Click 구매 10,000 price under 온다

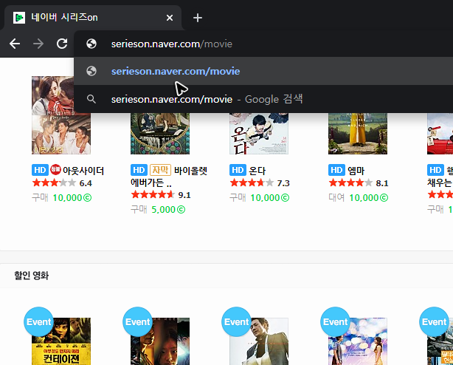260,198
